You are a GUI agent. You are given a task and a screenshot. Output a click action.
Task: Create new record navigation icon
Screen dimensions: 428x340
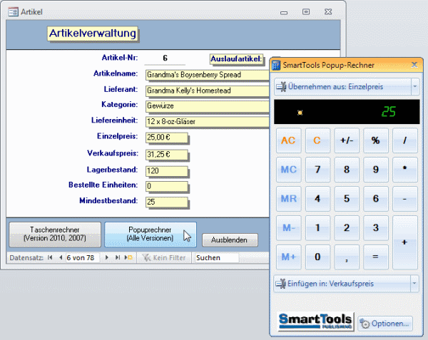(x=128, y=257)
